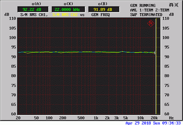Click the GEN FREQ axis label
This screenshot has height=125, width=183.
100,15
